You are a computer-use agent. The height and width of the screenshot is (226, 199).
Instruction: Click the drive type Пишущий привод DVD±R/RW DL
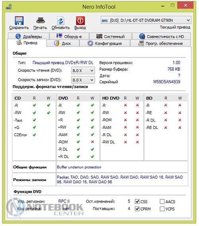point(63,62)
